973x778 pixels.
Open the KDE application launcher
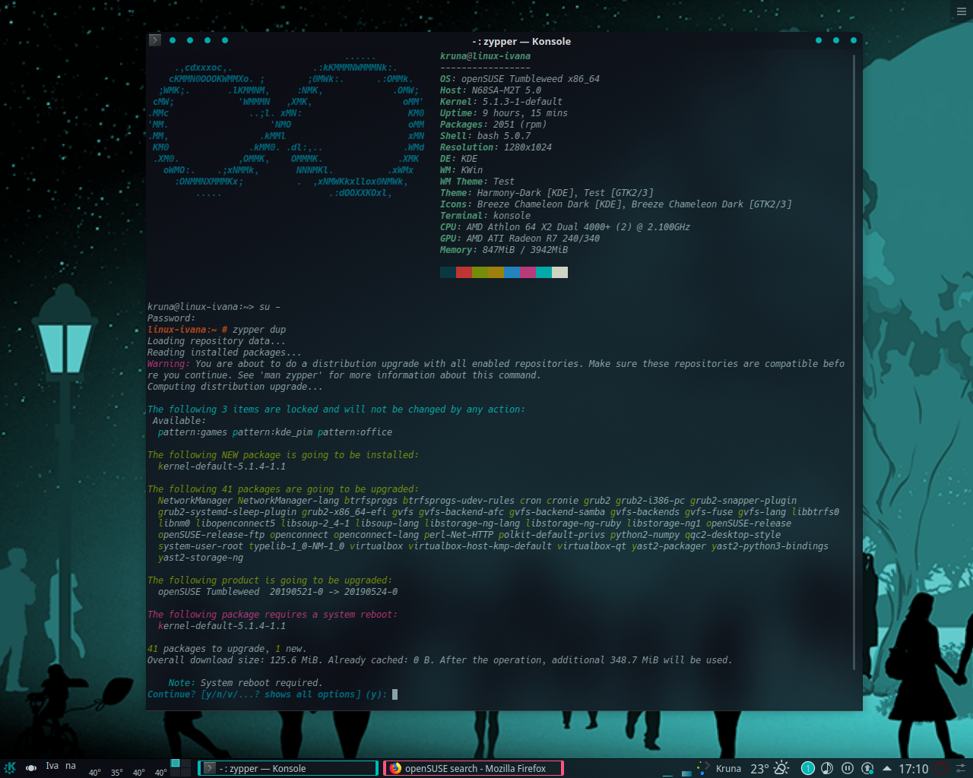point(10,768)
